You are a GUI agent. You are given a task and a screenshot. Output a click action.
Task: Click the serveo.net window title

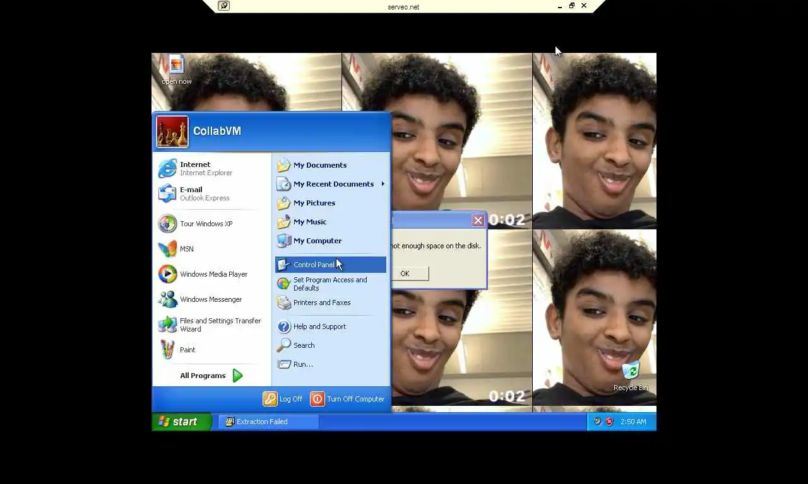[x=403, y=7]
